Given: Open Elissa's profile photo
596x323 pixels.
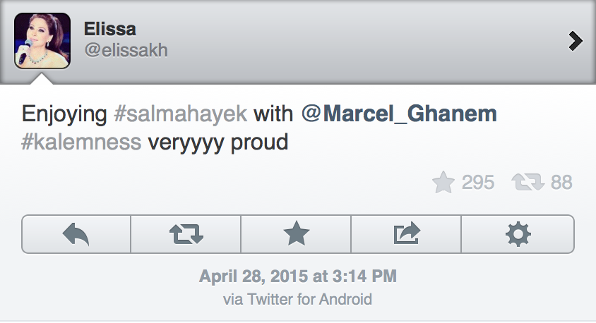Looking at the screenshot, I should click(x=42, y=41).
